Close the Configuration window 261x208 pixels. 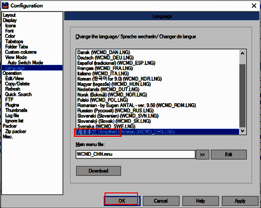pyautogui.click(x=254, y=6)
